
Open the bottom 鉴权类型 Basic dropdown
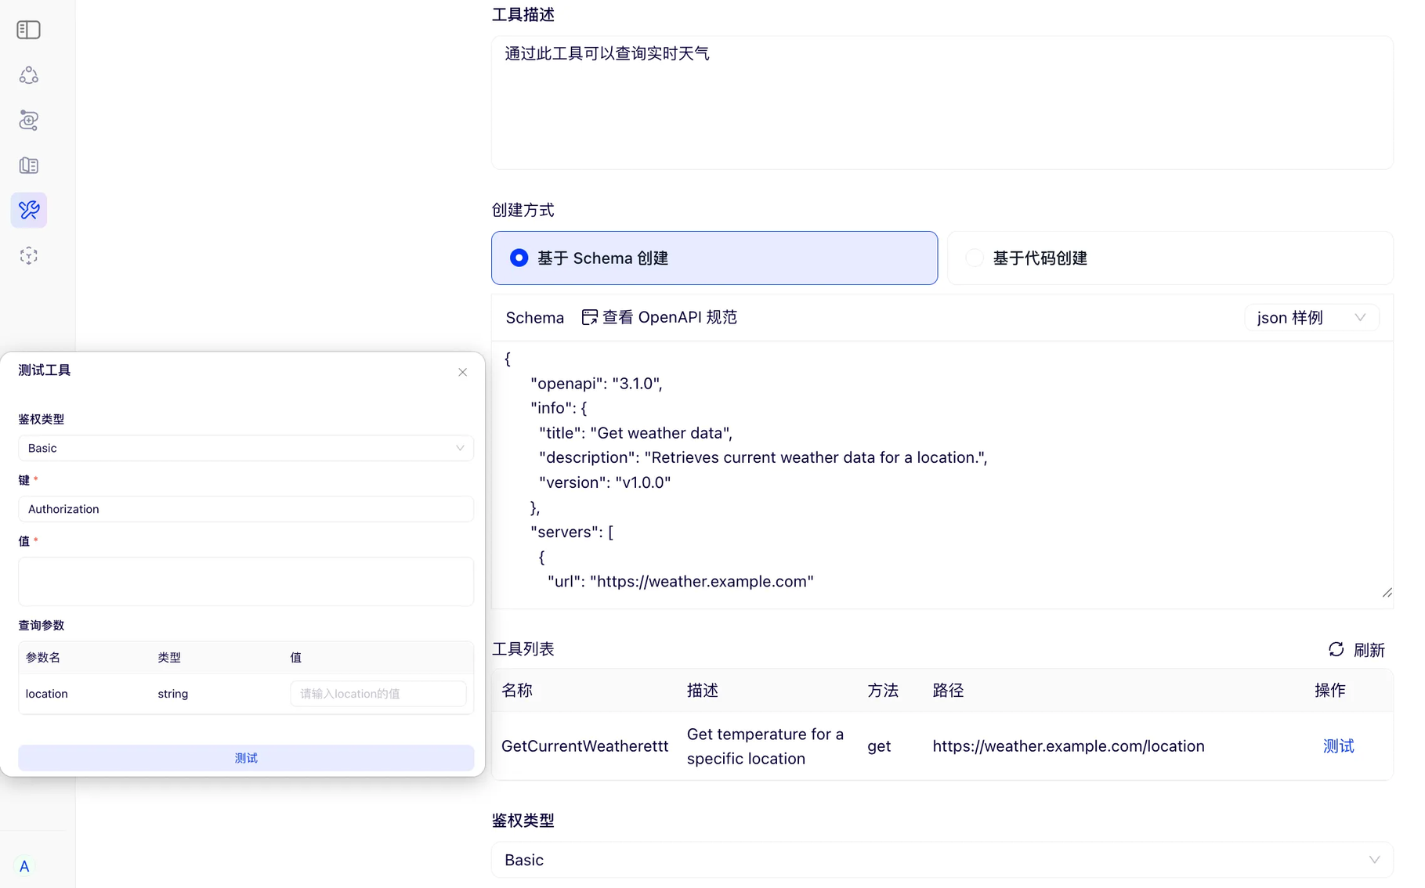click(941, 860)
